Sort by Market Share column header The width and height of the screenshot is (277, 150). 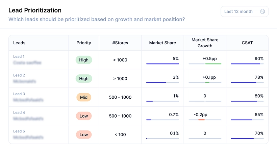click(162, 43)
